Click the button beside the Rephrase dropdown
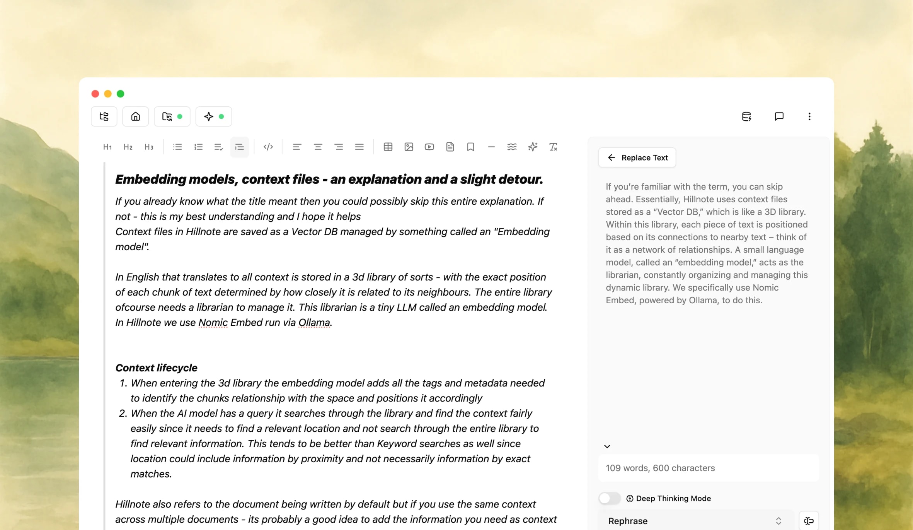The width and height of the screenshot is (913, 530). [809, 521]
